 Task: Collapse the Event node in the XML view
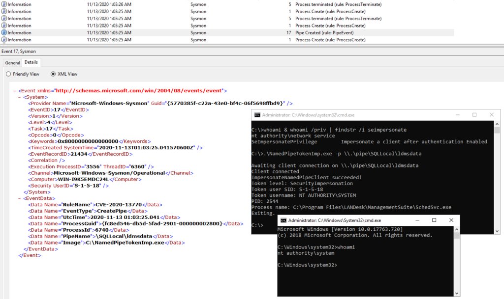pos(15,90)
